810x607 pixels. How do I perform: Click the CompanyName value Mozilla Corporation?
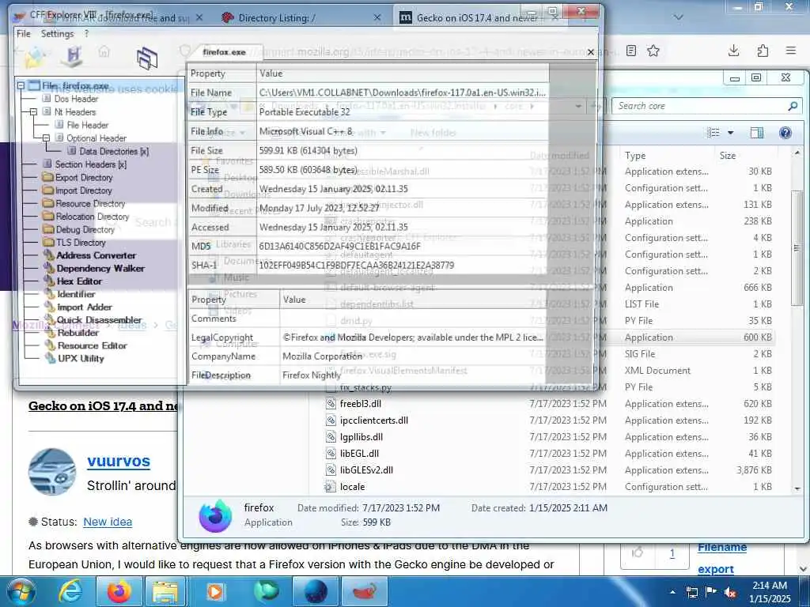pos(323,356)
